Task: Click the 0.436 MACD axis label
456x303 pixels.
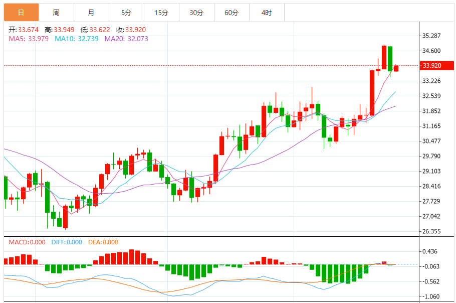Action: tap(430, 251)
